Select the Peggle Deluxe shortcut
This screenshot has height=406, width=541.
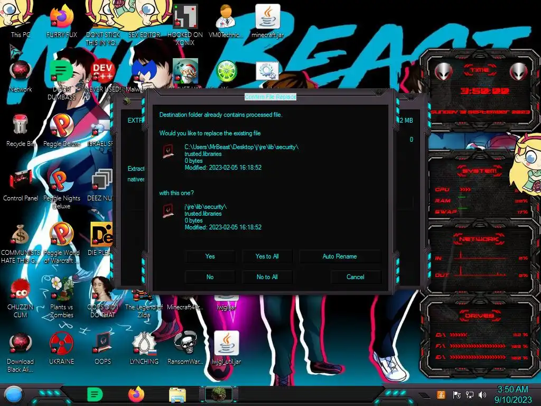coord(61,131)
